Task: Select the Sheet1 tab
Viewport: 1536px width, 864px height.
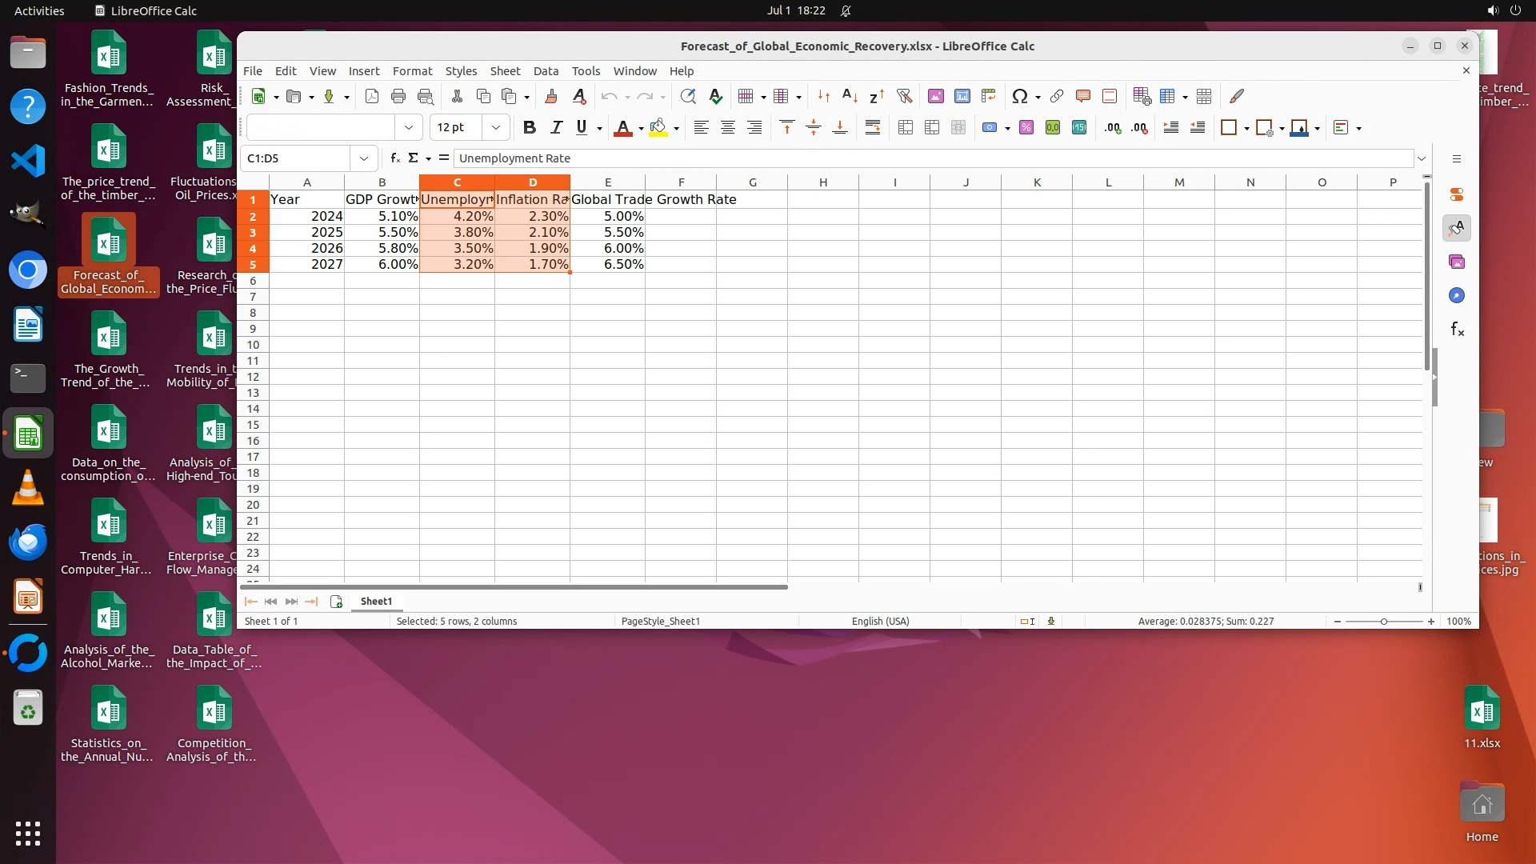Action: [376, 602]
